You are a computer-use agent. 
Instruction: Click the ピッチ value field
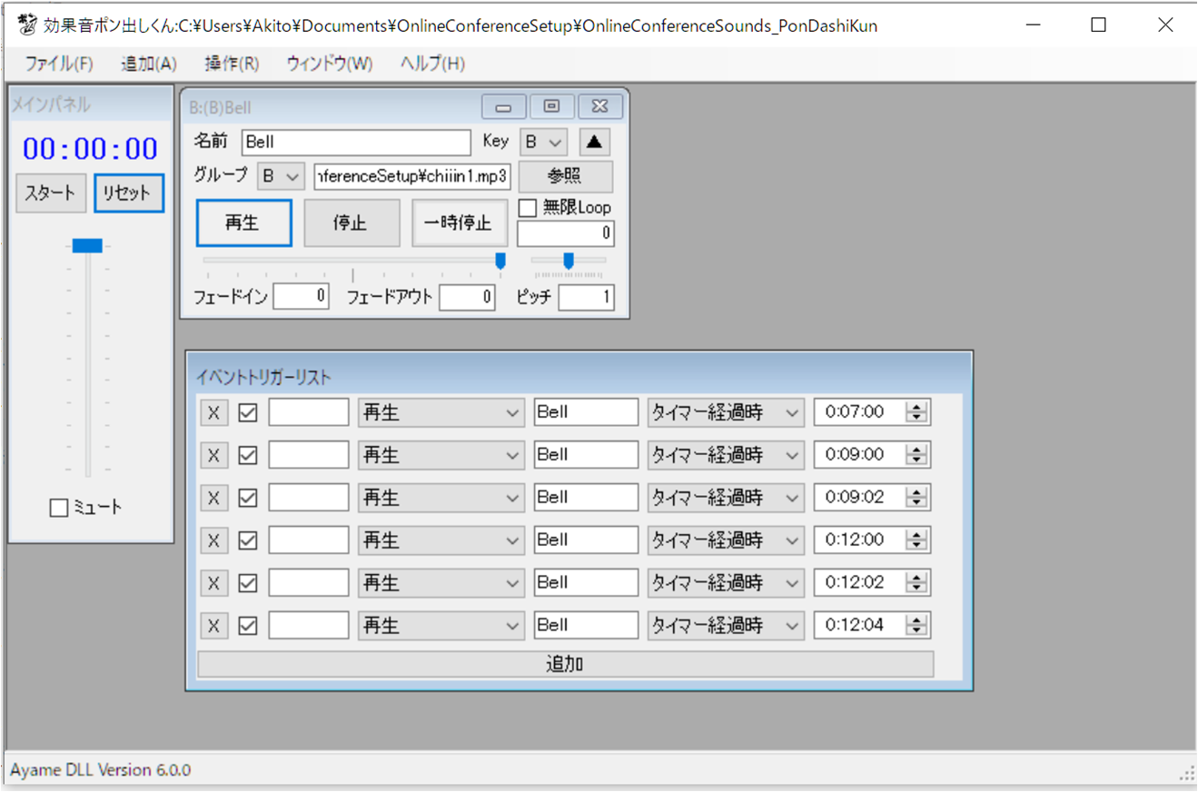pos(586,297)
